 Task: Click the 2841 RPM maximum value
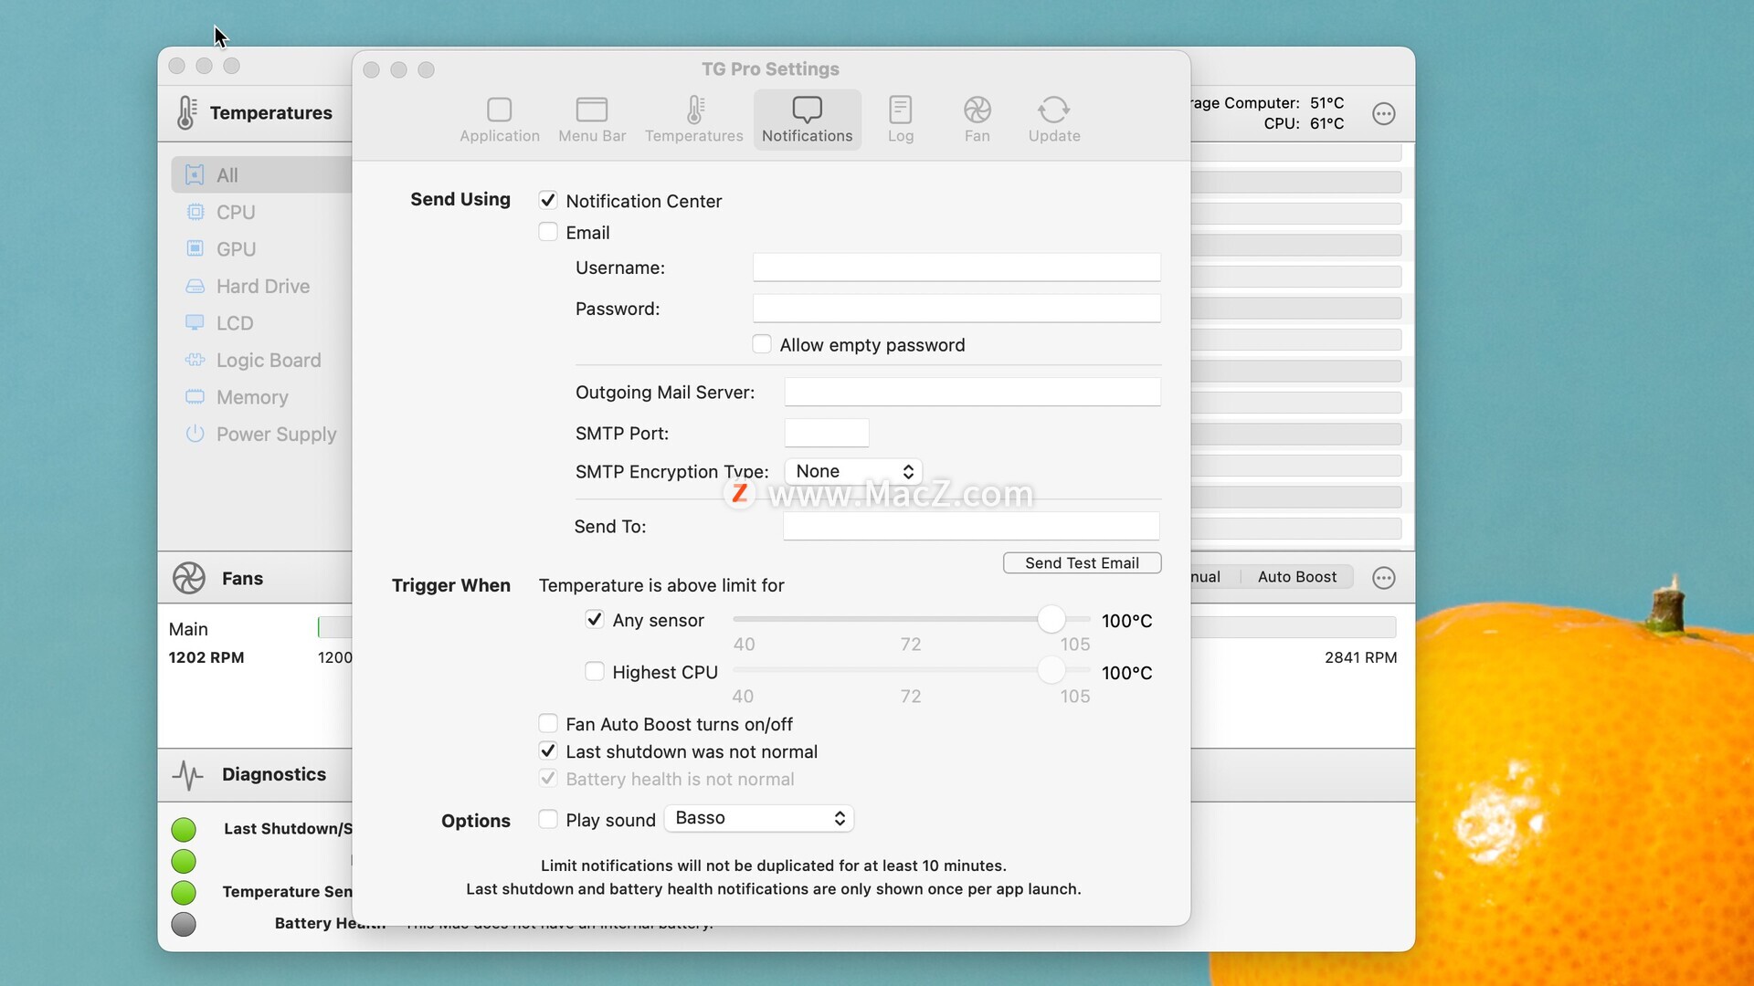1360,657
